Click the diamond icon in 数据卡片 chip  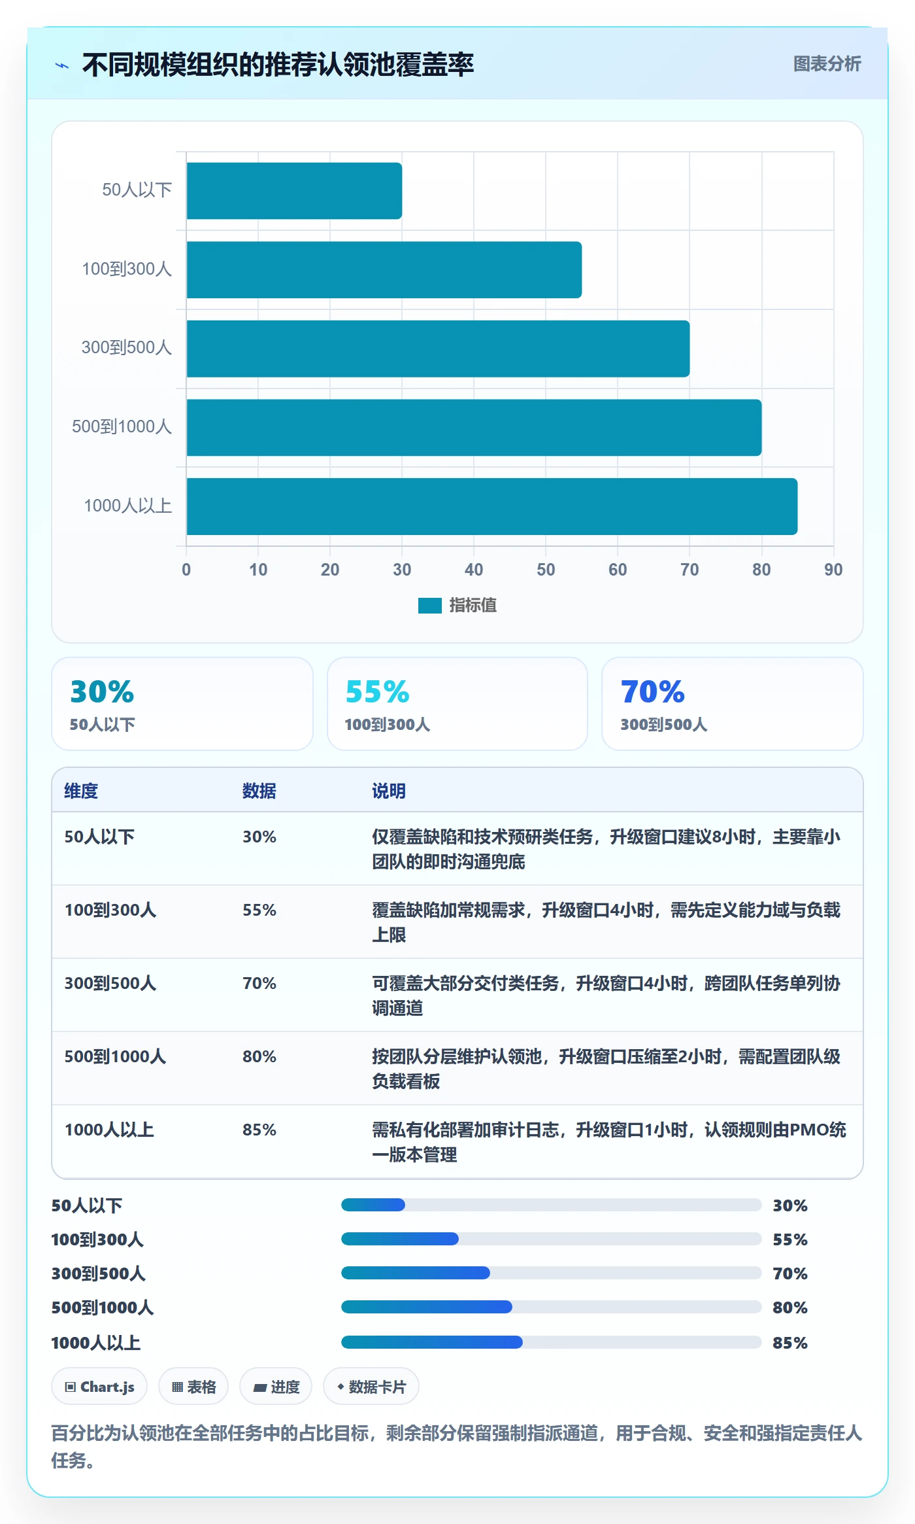click(x=341, y=1387)
